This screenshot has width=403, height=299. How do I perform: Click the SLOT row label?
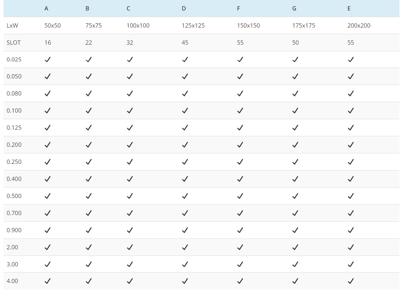(x=14, y=43)
